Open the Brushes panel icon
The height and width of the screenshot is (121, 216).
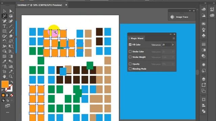pos(204,30)
